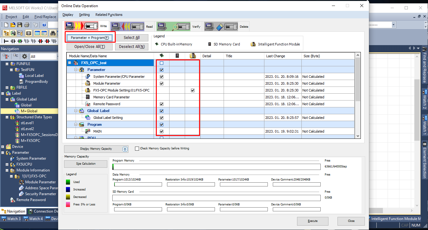Collapse the Parameter group in data list

(x=76, y=70)
